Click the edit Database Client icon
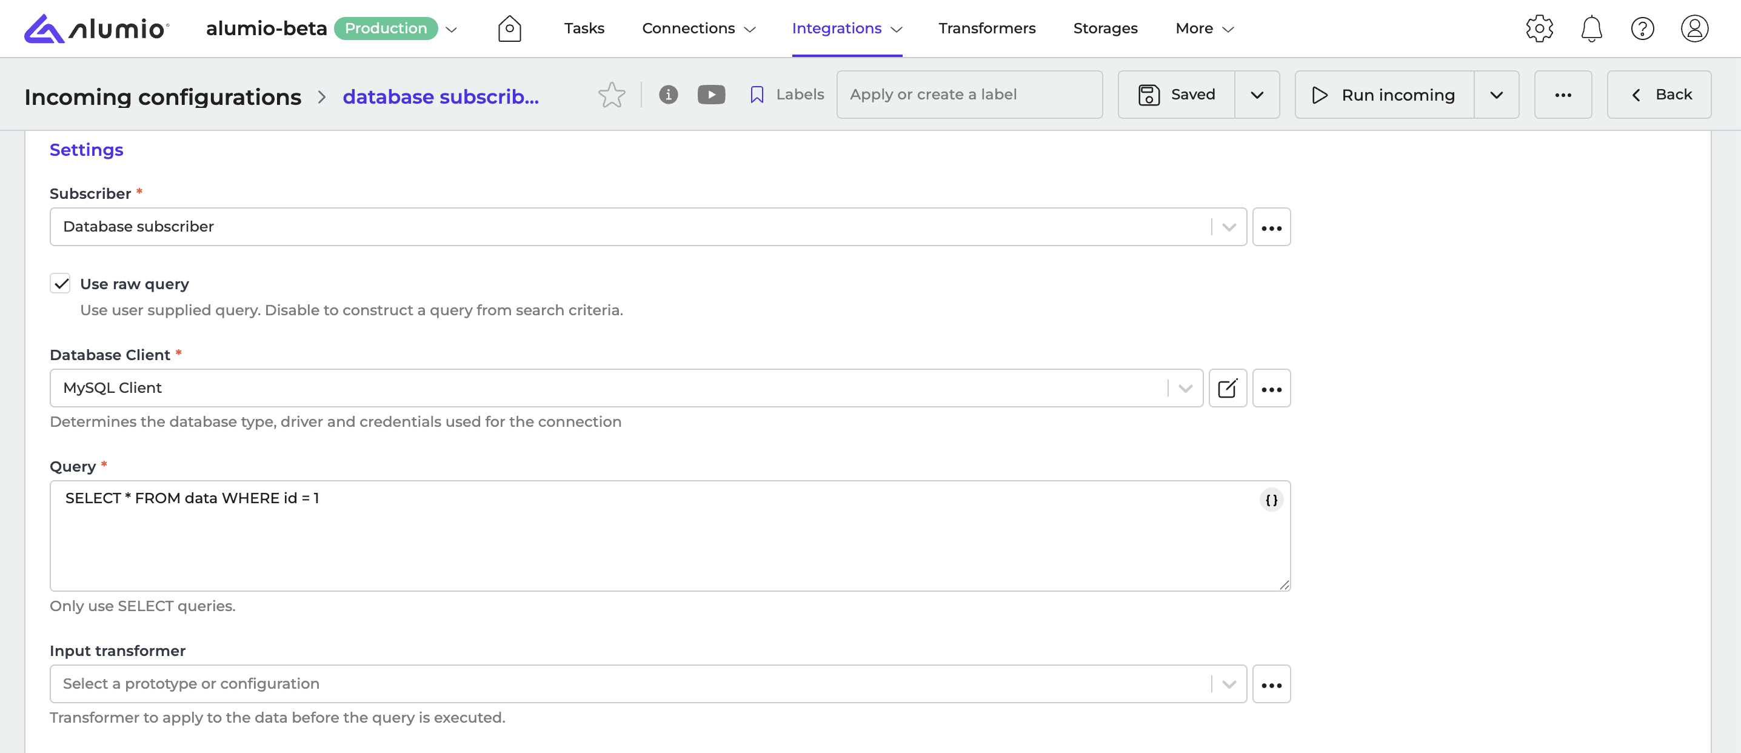The height and width of the screenshot is (753, 1741). coord(1228,388)
